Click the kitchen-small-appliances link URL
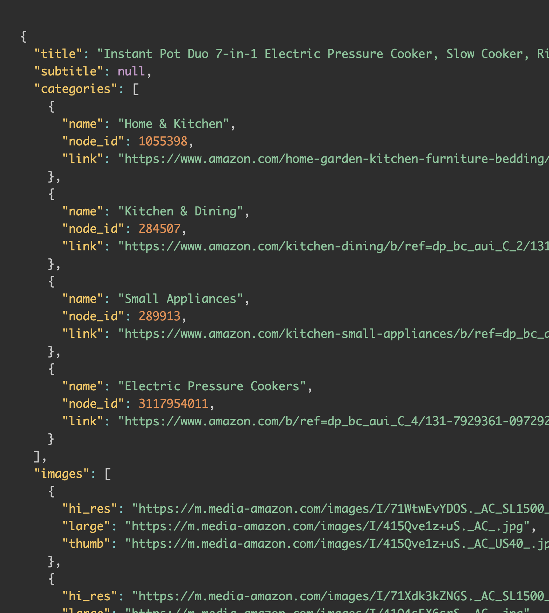 click(333, 334)
